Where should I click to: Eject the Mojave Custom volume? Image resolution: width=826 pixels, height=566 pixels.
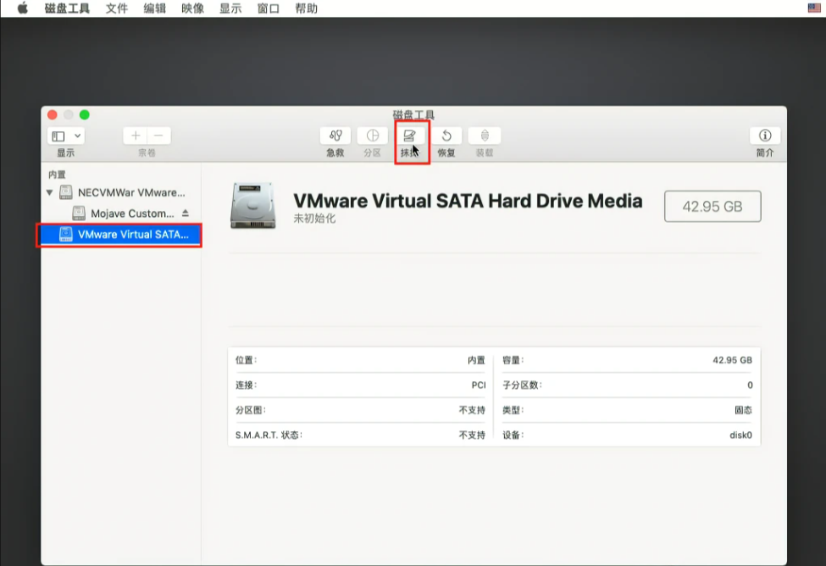(186, 213)
